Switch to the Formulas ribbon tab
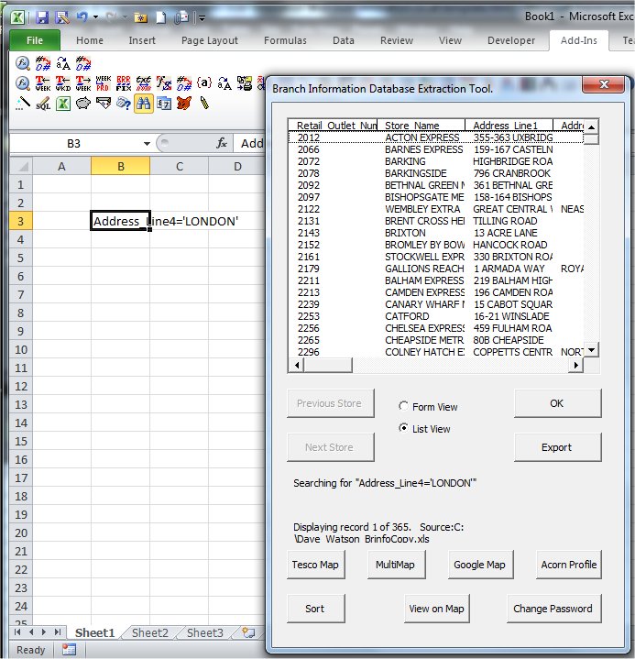This screenshot has height=659, width=635. pos(285,40)
